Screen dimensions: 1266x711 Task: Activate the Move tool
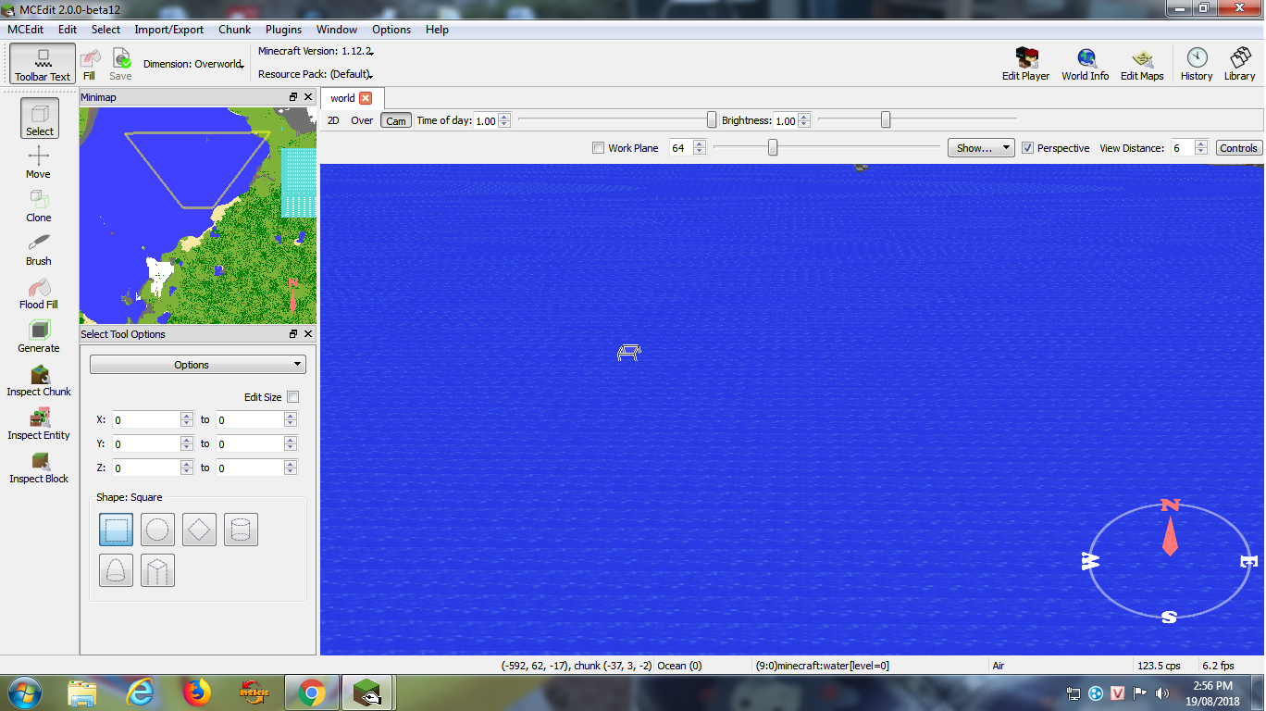[39, 162]
